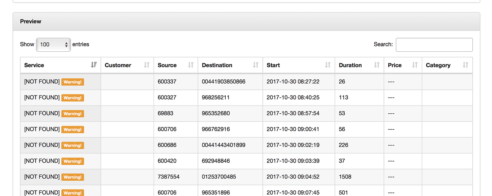Click Warning! badge in the 7387554 row
Viewport: 492px width, 196px height.
tap(73, 177)
